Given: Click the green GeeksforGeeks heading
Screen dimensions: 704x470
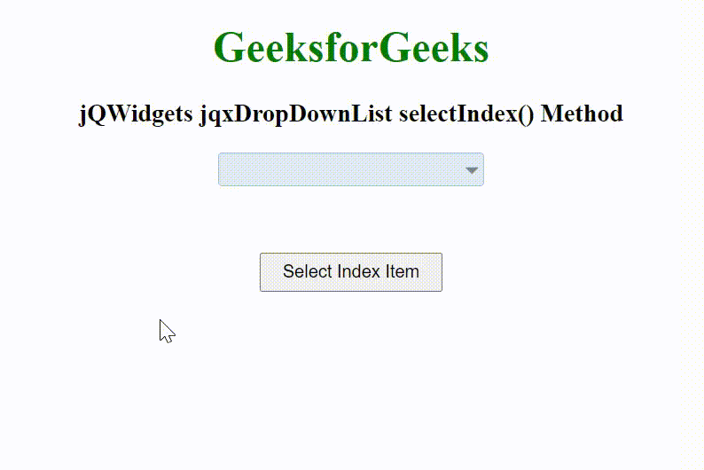Looking at the screenshot, I should coord(350,48).
